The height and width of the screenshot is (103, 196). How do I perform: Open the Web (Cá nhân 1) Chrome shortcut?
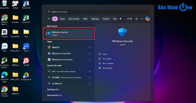coord(4,20)
